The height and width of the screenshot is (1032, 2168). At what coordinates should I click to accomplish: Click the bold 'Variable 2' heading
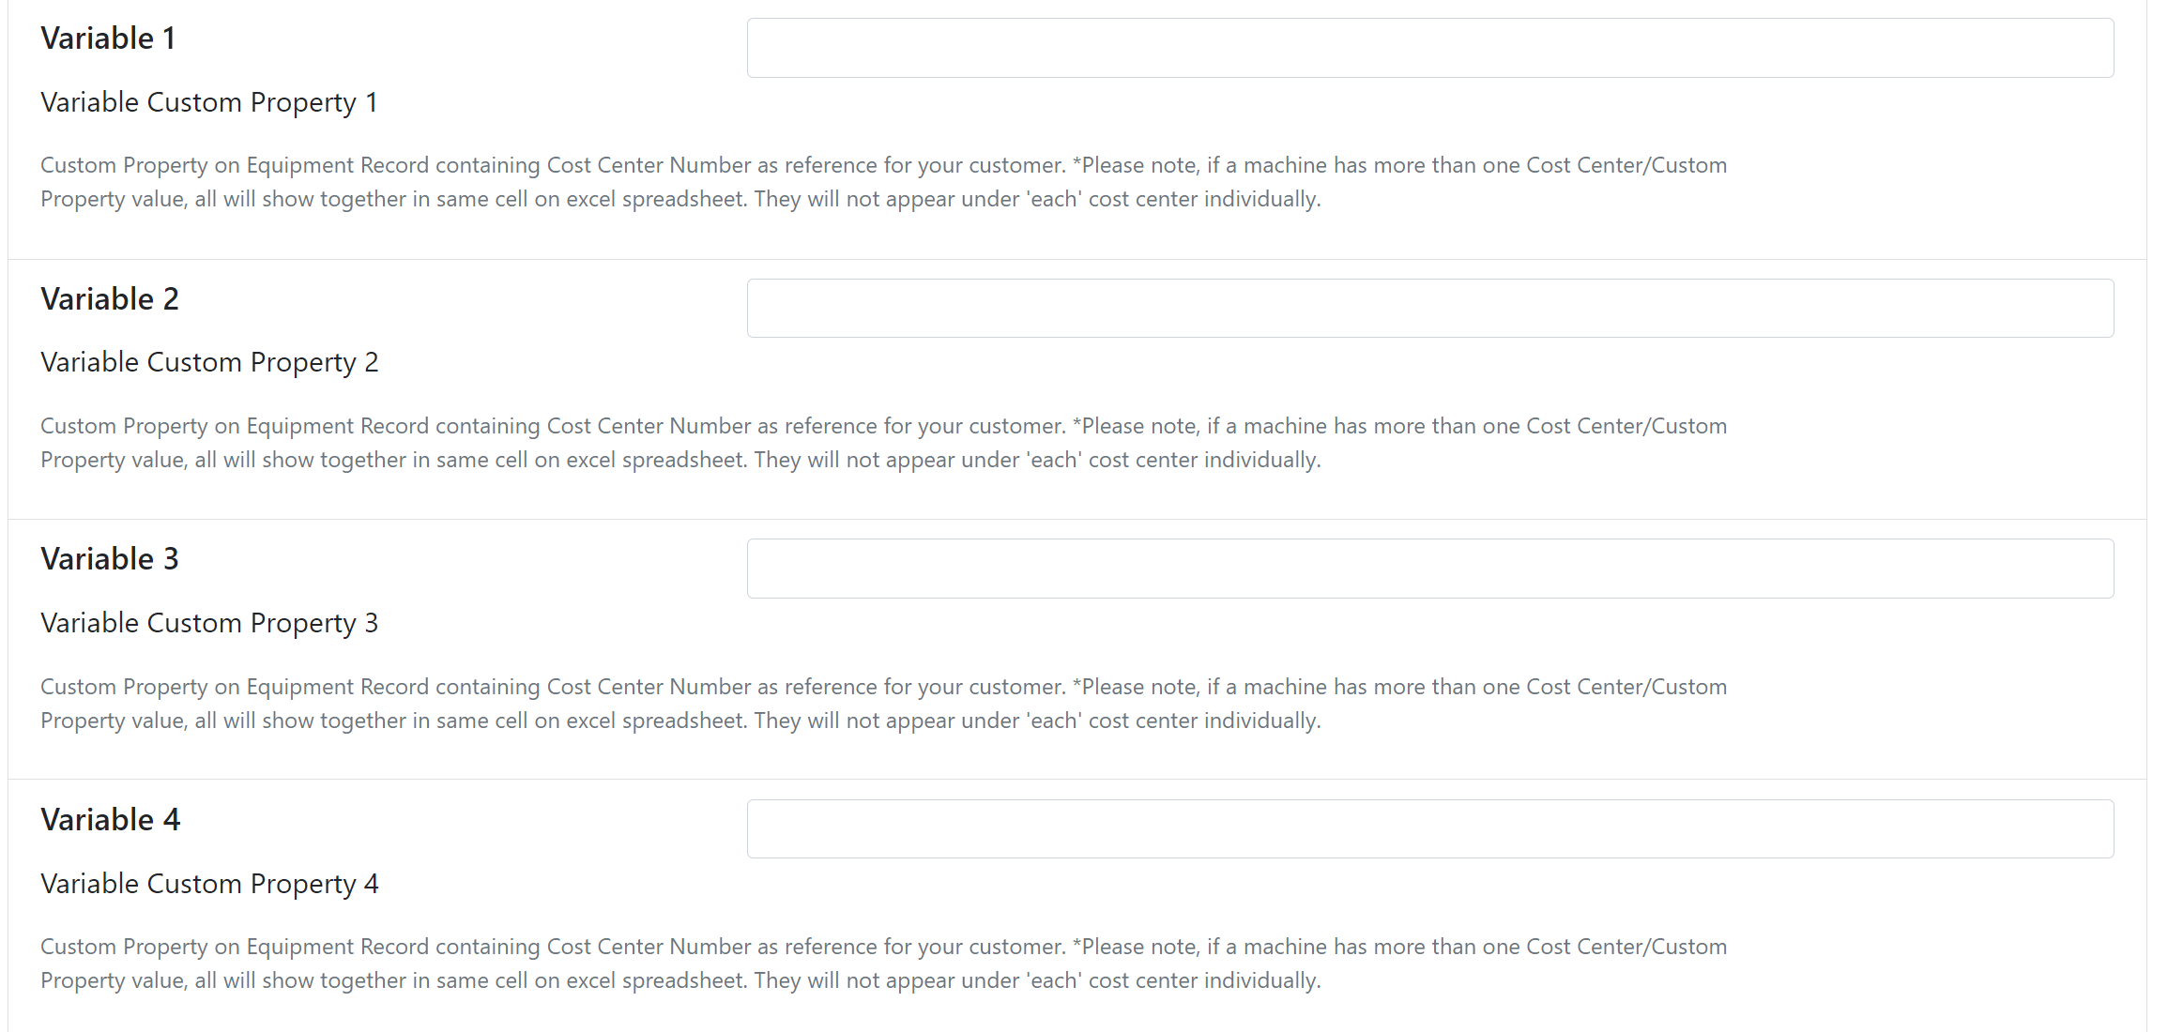(110, 299)
